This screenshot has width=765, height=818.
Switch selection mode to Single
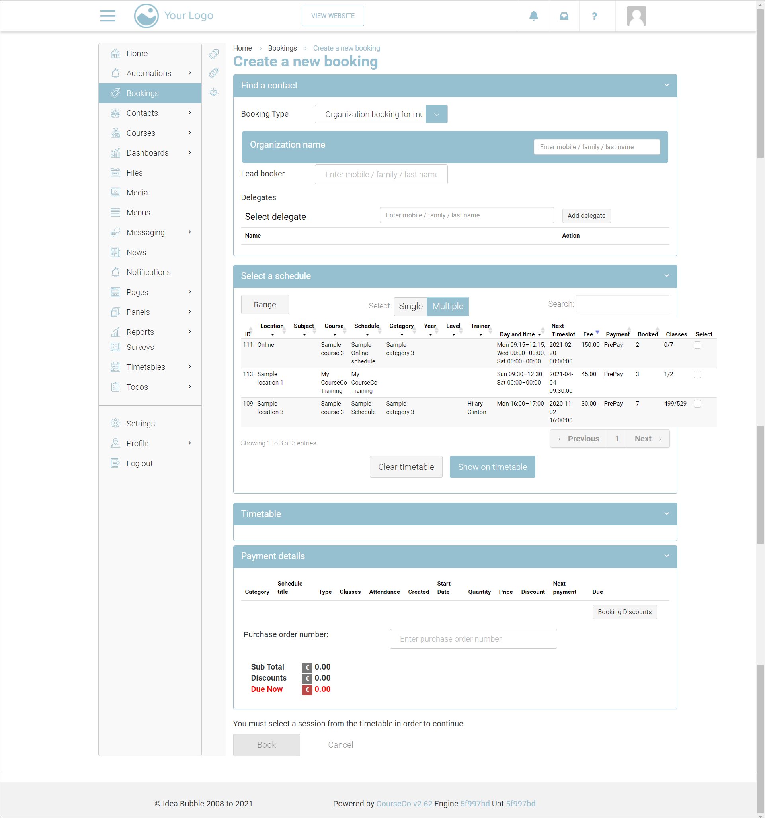[410, 306]
